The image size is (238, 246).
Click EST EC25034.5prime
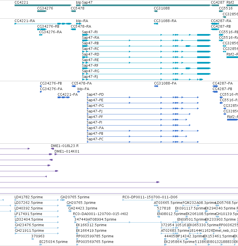pyautogui.click(x=53, y=242)
